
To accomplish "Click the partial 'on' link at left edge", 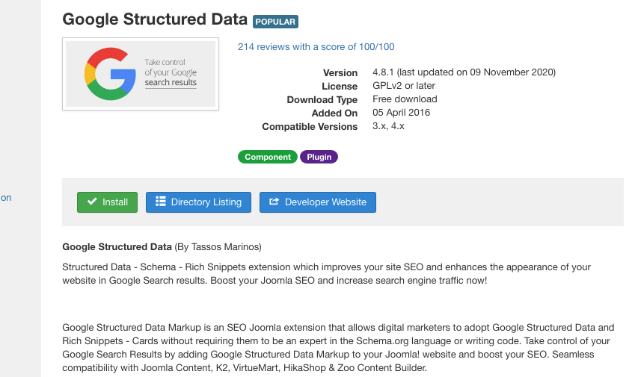I will [x=6, y=198].
